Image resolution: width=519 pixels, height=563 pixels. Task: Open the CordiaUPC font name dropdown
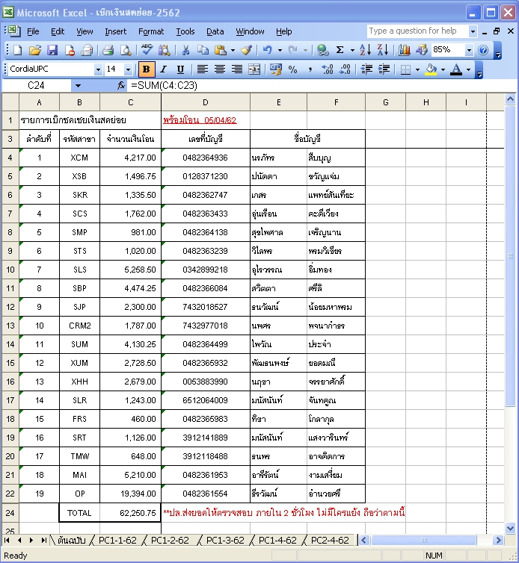click(98, 69)
